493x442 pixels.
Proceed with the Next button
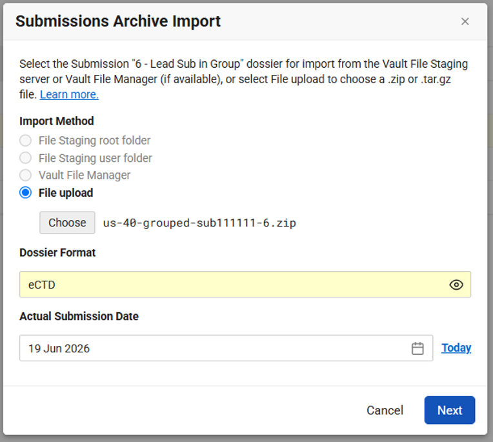(450, 410)
